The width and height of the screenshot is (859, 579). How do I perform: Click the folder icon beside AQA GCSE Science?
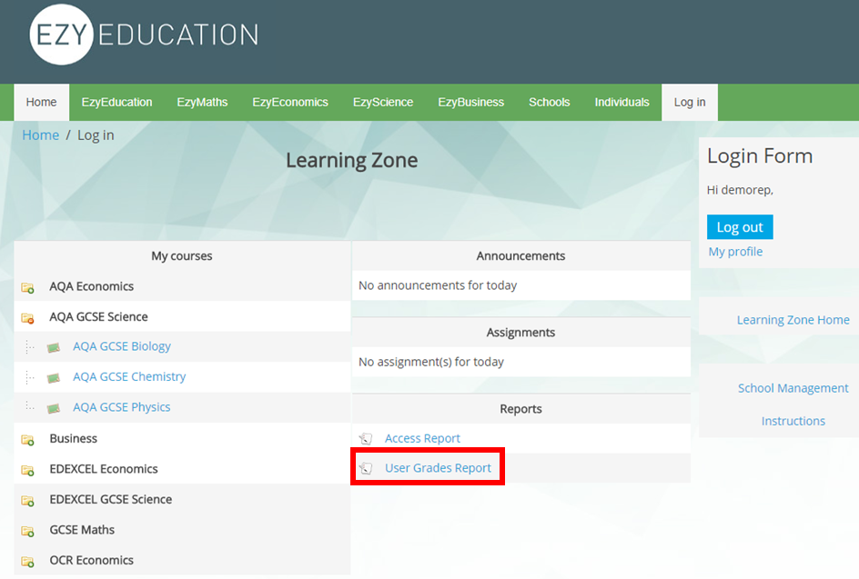click(27, 318)
